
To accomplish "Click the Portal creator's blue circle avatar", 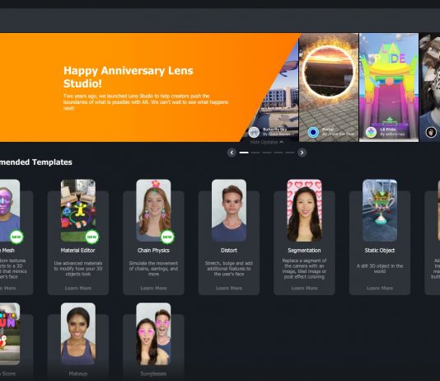I will [313, 132].
